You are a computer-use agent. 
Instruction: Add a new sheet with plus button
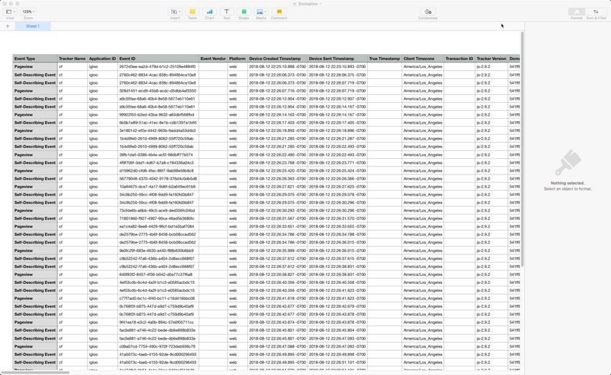coord(7,26)
